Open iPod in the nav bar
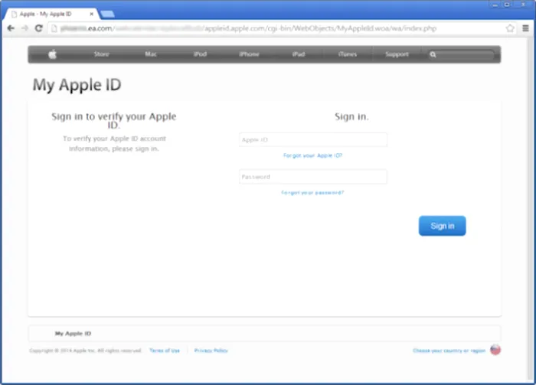 [200, 54]
